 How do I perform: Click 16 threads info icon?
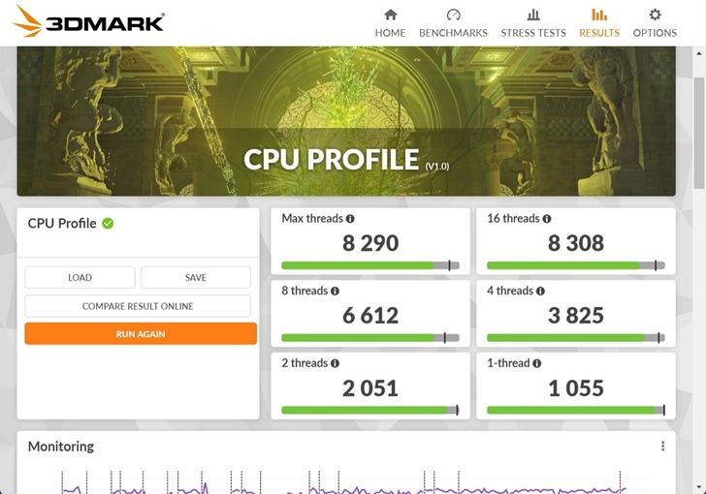(x=547, y=219)
